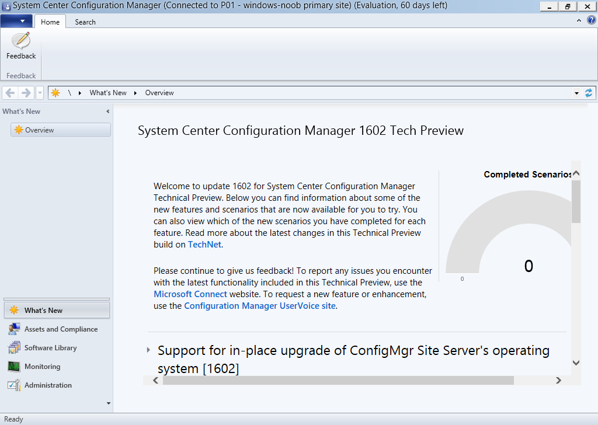598x425 pixels.
Task: Switch to the Search ribbon tab
Action: (x=85, y=22)
